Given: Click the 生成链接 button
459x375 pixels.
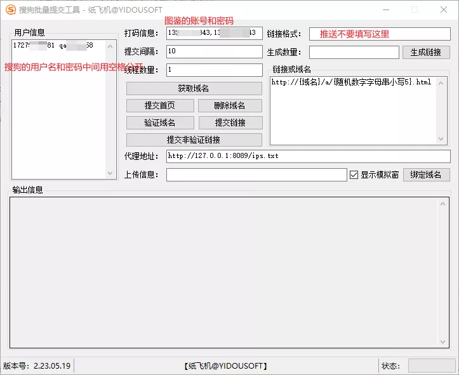Looking at the screenshot, I should 426,53.
